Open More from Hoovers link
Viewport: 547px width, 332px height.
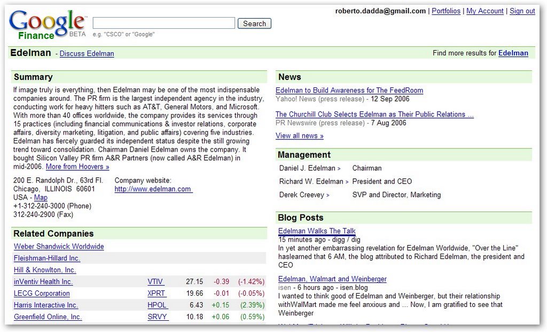(x=77, y=167)
